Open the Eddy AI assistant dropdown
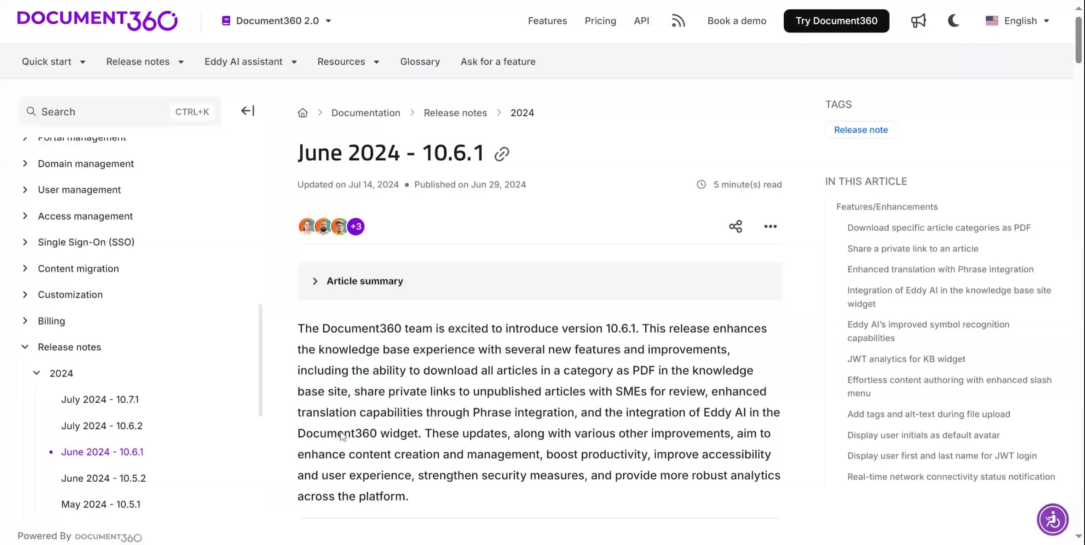Image resolution: width=1085 pixels, height=545 pixels. click(x=250, y=62)
